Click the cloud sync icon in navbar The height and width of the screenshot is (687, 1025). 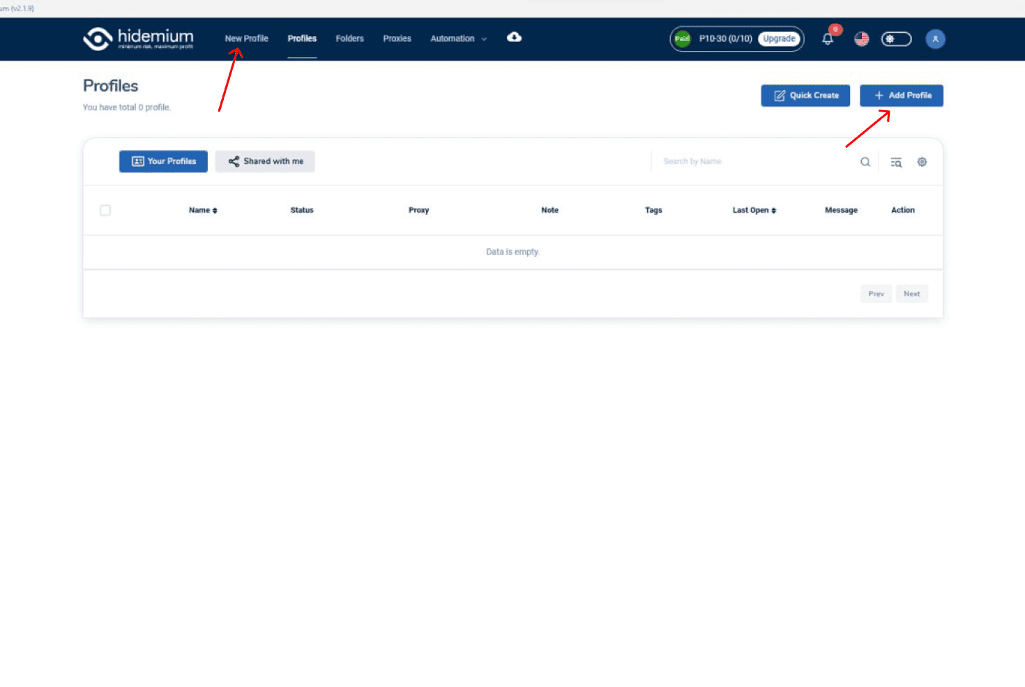(514, 38)
